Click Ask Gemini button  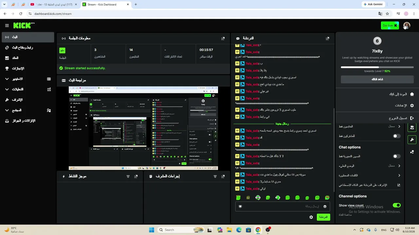click(373, 4)
